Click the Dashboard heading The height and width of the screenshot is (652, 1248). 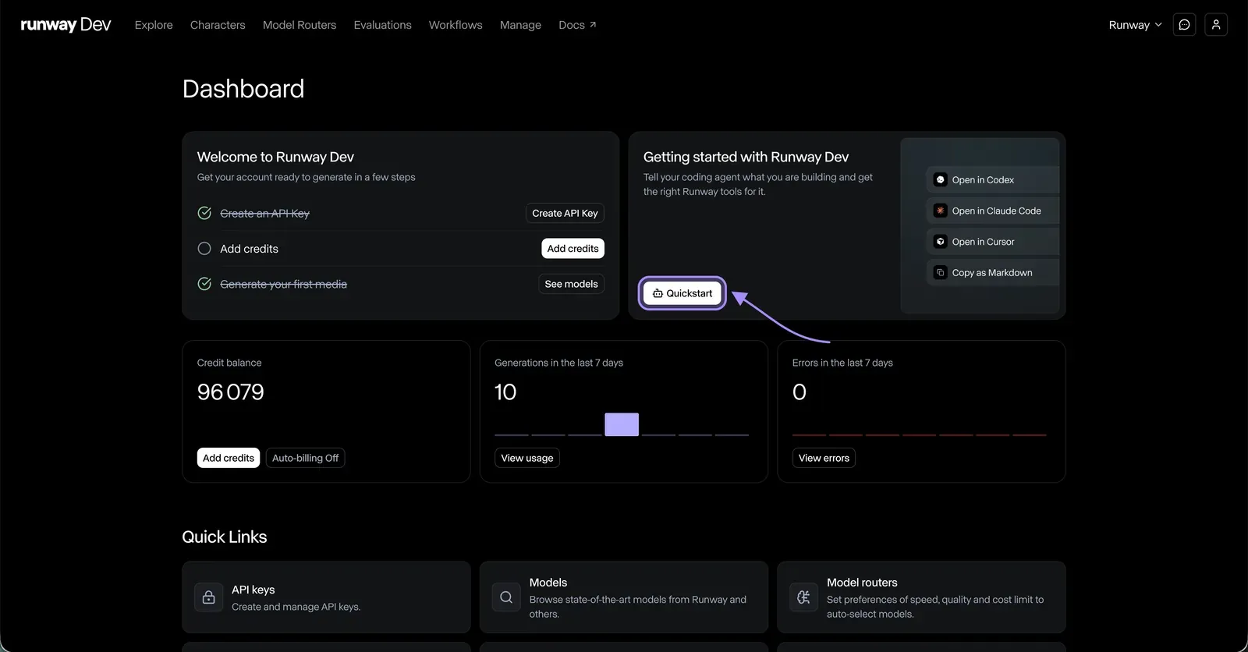243,89
